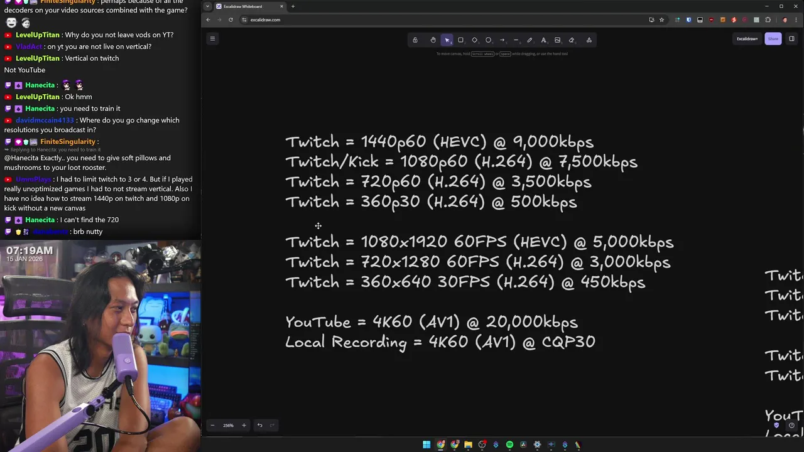Select the Ellipse shape tool
The width and height of the screenshot is (804, 452).
pyautogui.click(x=488, y=40)
